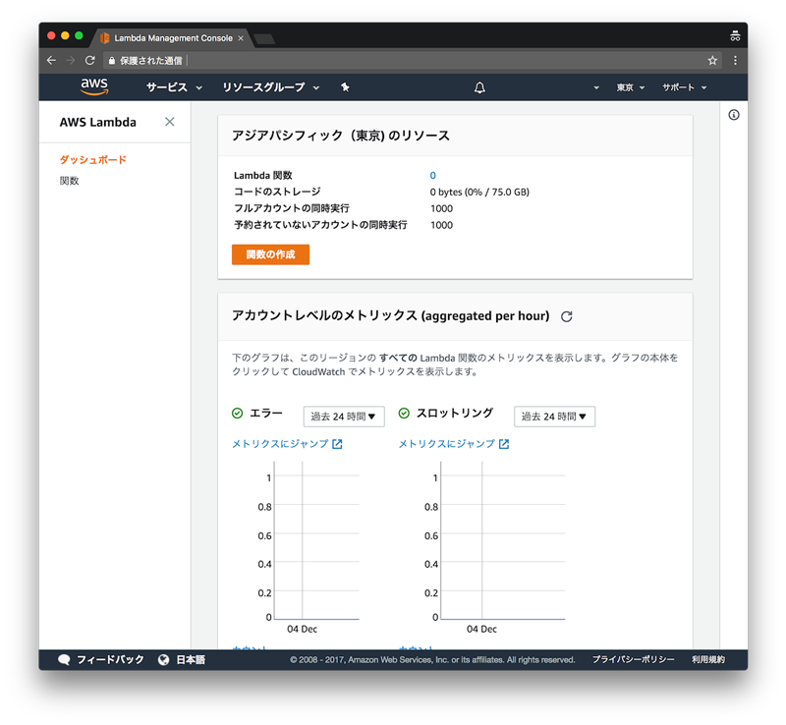Click the globe language icon in footer

point(163,660)
